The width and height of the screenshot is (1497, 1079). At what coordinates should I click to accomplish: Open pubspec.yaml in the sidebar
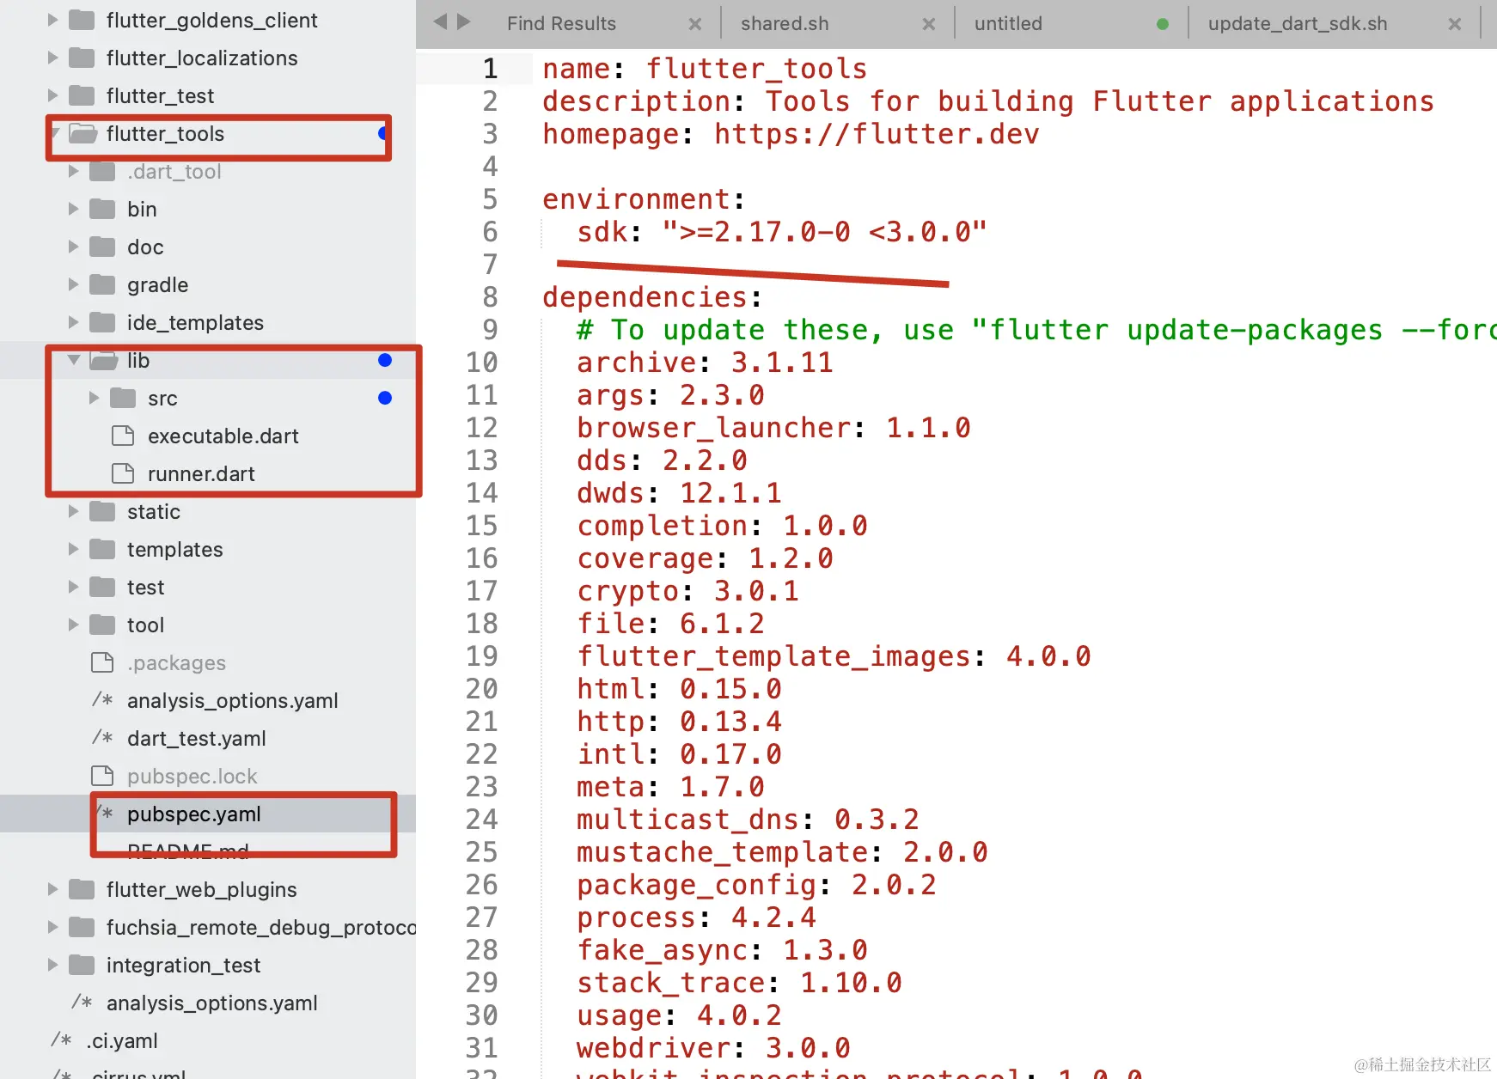[193, 814]
